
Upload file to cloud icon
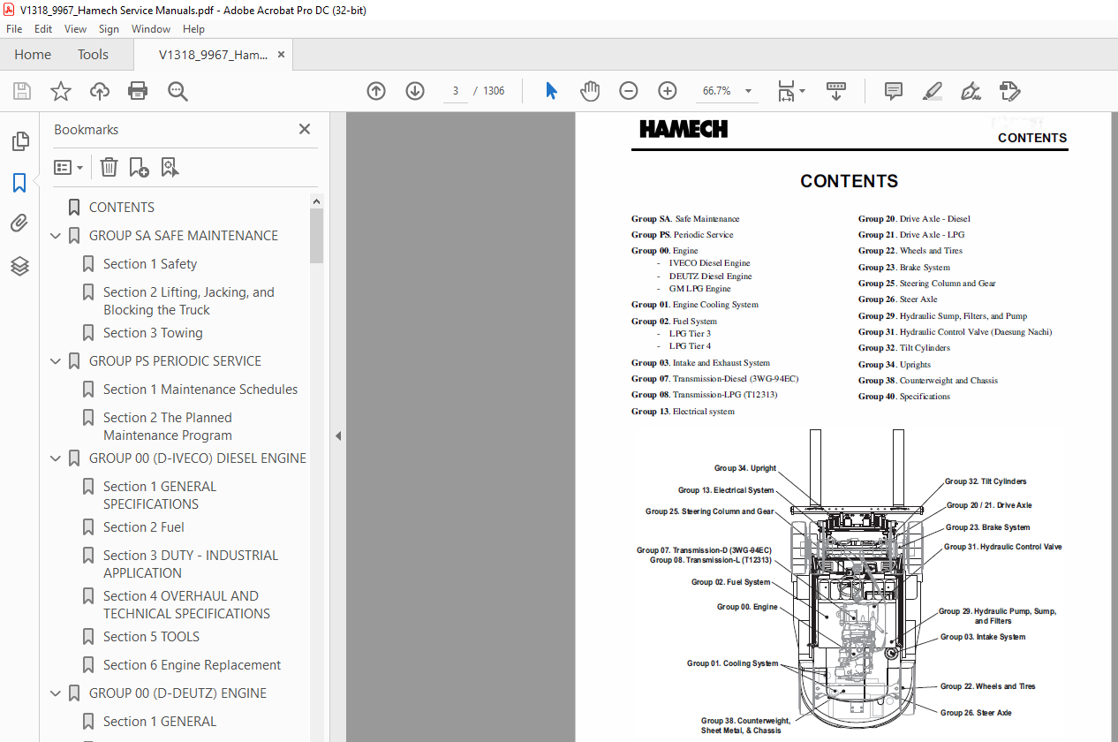100,91
